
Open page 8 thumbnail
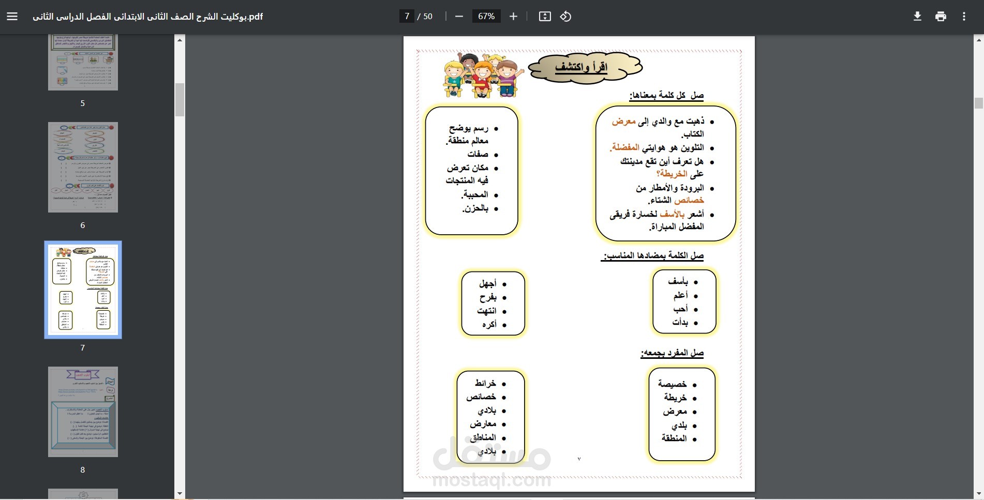click(83, 412)
